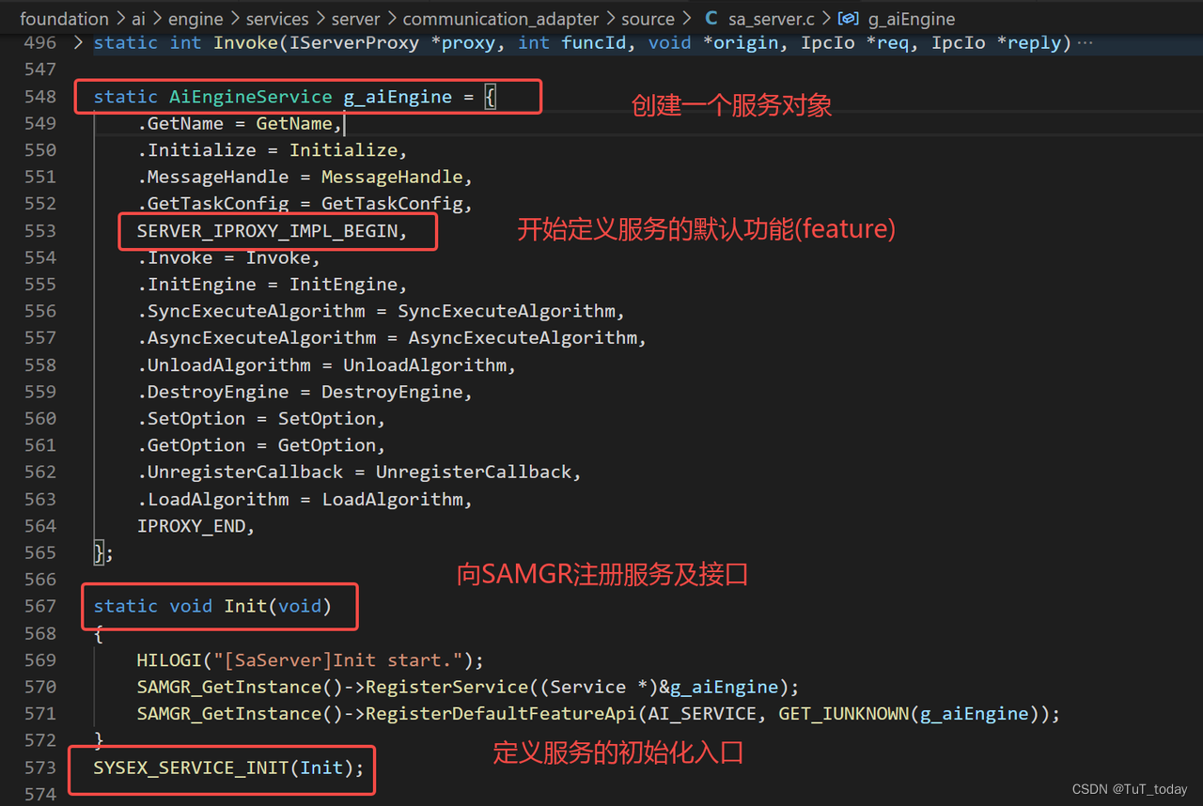Click SERVER_IPROXY_IMPL_BEGIN macro text
Image resolution: width=1203 pixels, height=806 pixels.
coord(267,230)
